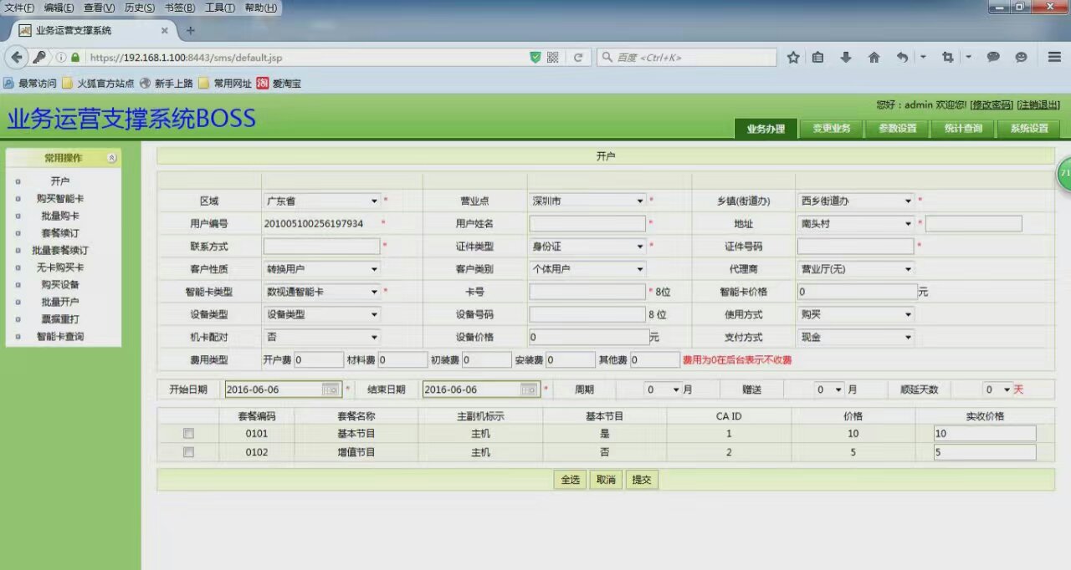Open the 统计查询 tab
Viewport: 1071px width, 570px height.
(x=962, y=129)
